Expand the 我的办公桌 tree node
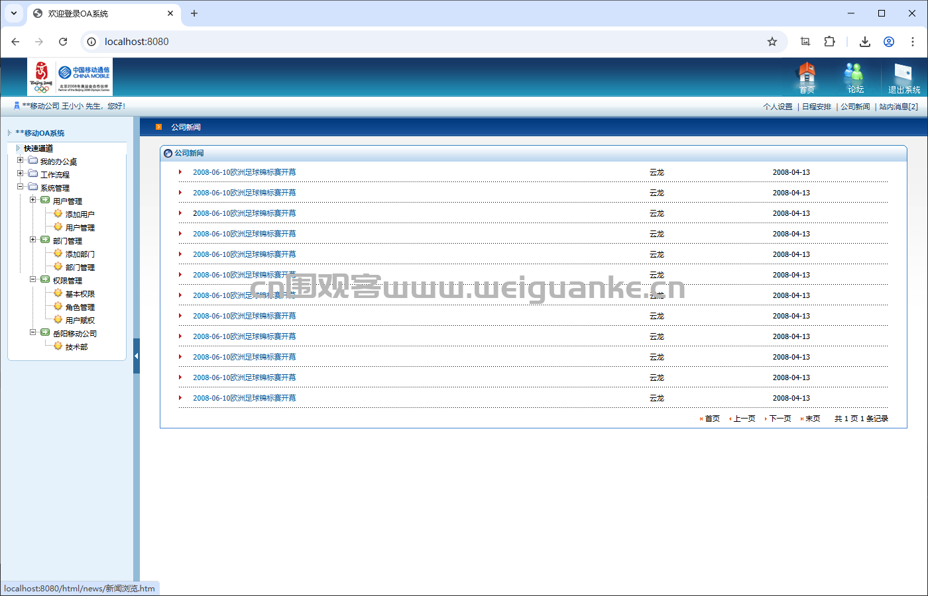 coord(20,160)
